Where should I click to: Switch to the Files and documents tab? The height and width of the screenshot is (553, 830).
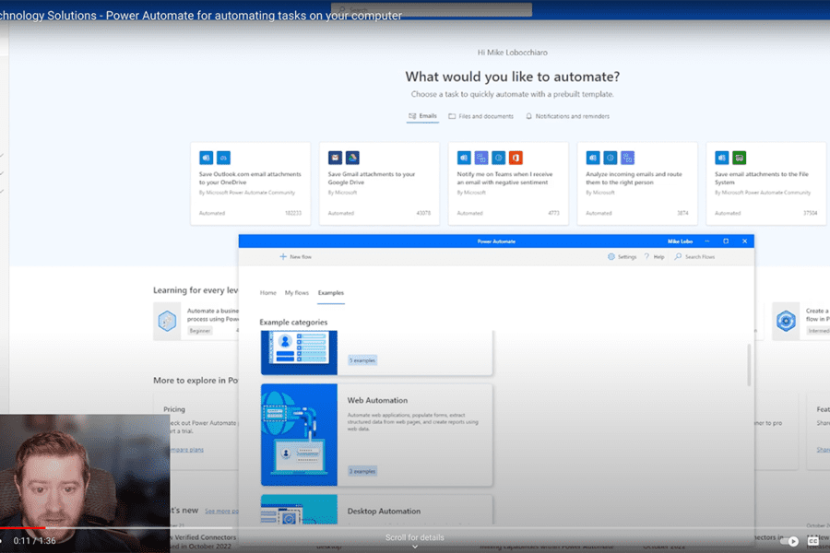point(480,116)
